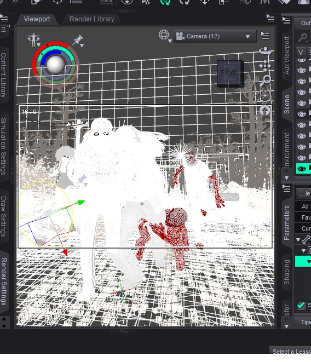Image resolution: width=311 pixels, height=362 pixels.
Task: Open viewport options menu right of Camera selector
Action: [265, 36]
